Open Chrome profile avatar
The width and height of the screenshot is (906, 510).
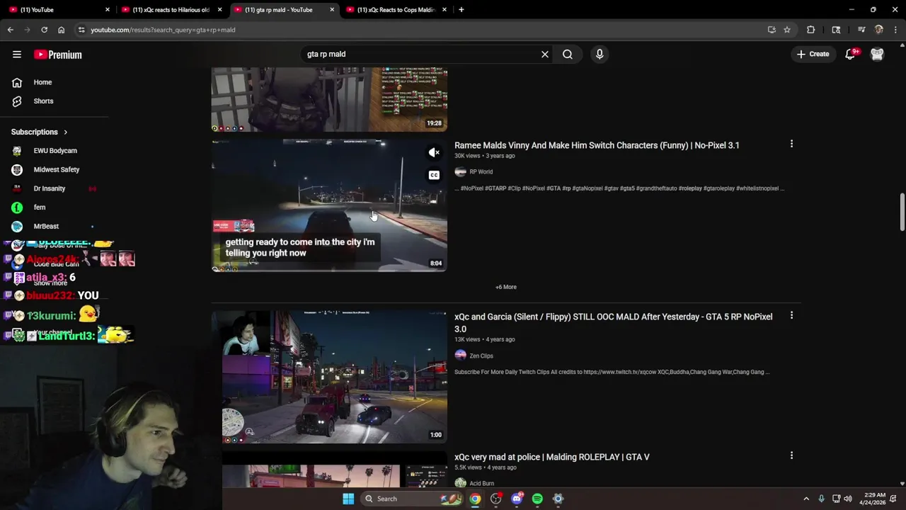pyautogui.click(x=878, y=30)
